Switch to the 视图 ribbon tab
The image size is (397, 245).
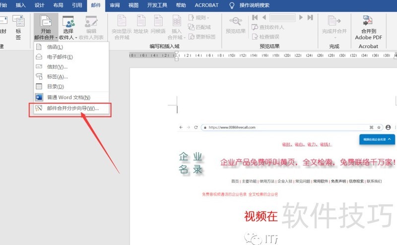pos(133,5)
